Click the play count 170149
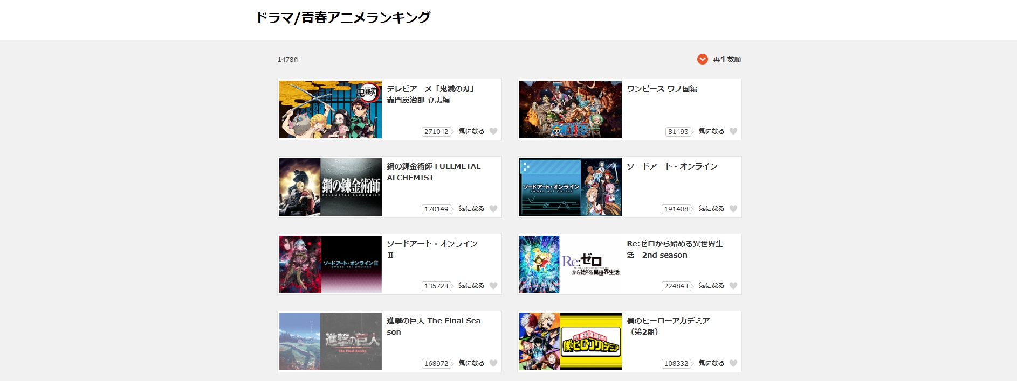The height and width of the screenshot is (381, 1017). (437, 209)
